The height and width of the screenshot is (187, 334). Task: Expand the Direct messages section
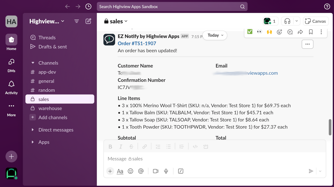click(33, 130)
